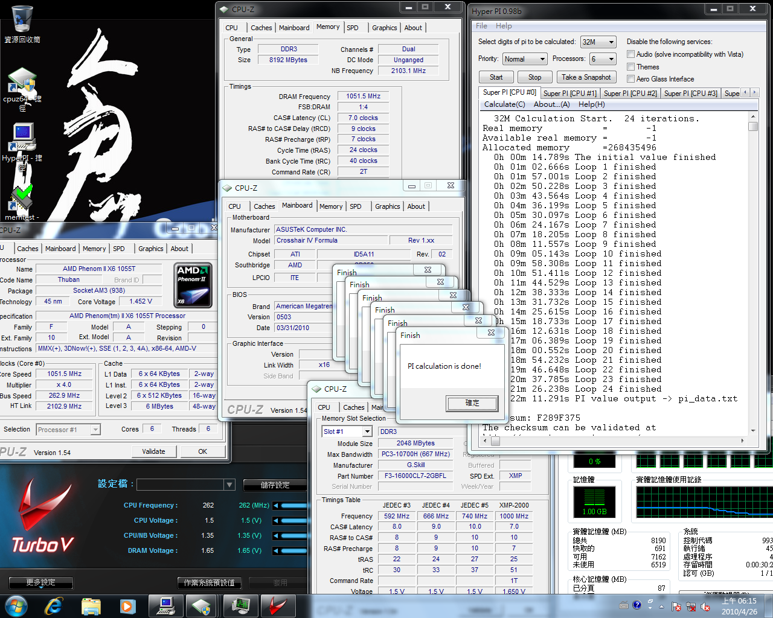The height and width of the screenshot is (618, 773).
Task: Enable Audio service disable checkbox in Hyper PI
Action: click(x=630, y=54)
